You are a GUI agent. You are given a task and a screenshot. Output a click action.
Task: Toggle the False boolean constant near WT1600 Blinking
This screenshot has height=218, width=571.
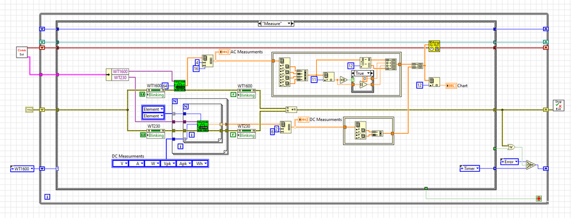pyautogui.click(x=233, y=95)
